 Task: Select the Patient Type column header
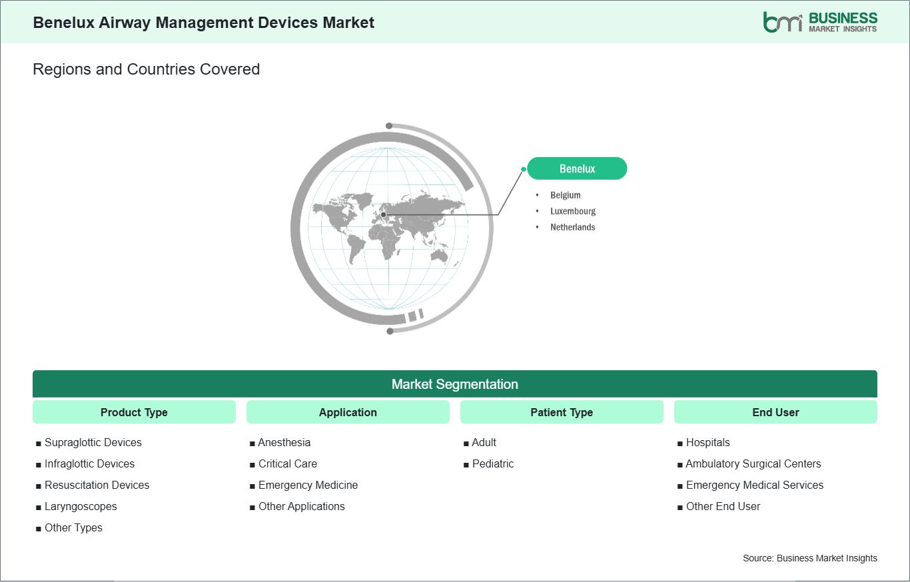pyautogui.click(x=562, y=412)
